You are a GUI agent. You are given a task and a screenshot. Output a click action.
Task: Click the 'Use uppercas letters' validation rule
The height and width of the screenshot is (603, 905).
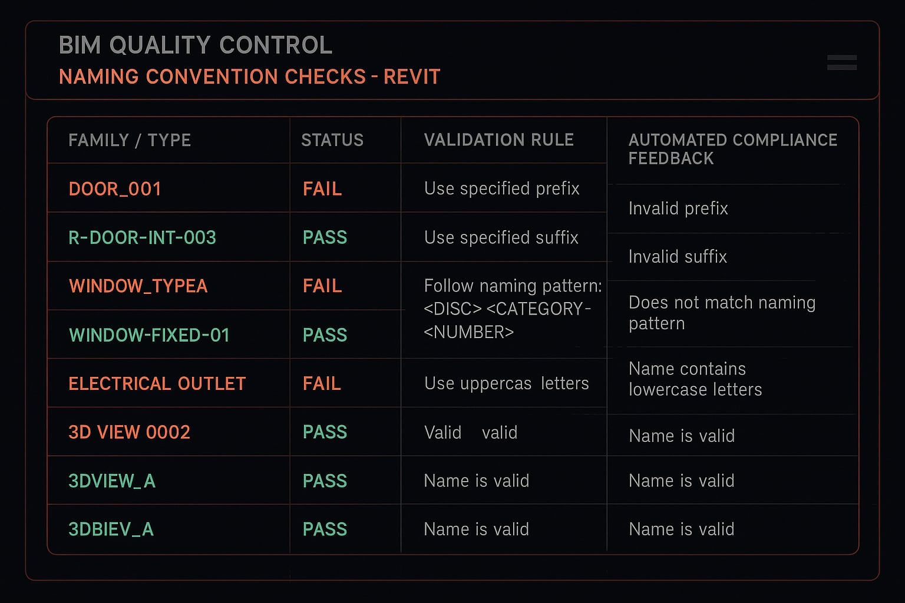[507, 383]
